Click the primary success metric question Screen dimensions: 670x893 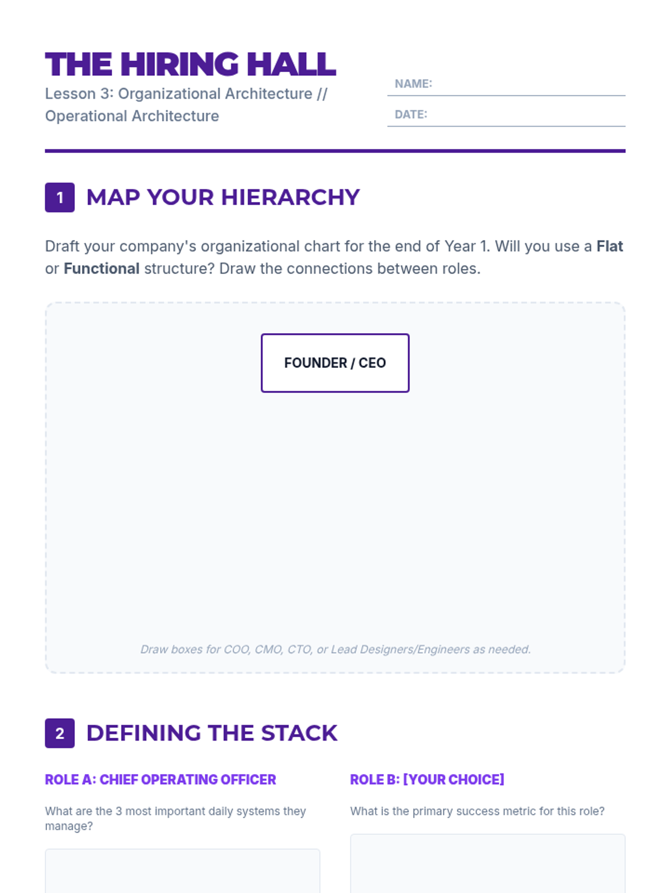(x=477, y=812)
